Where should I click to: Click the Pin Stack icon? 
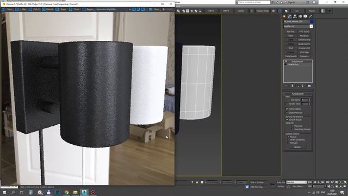tap(286, 85)
